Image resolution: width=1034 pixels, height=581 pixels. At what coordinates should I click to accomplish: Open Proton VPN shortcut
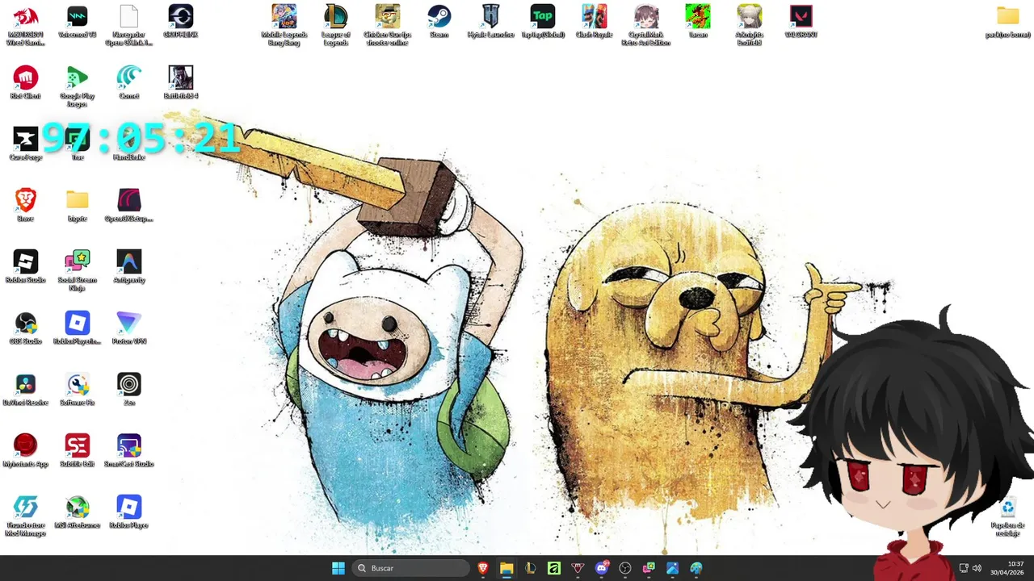[128, 329]
